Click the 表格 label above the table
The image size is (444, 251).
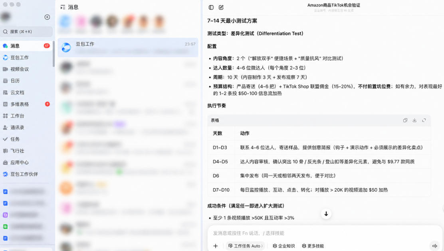point(215,120)
